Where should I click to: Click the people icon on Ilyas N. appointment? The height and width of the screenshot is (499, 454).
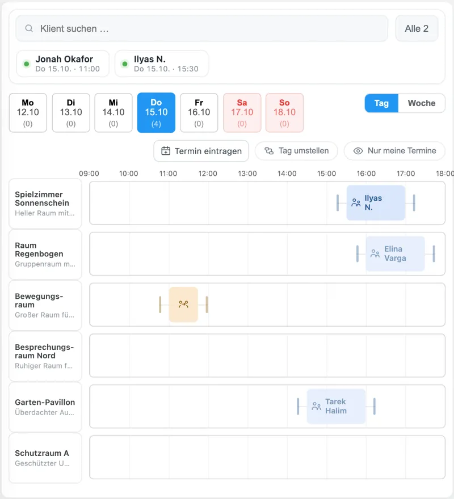356,203
